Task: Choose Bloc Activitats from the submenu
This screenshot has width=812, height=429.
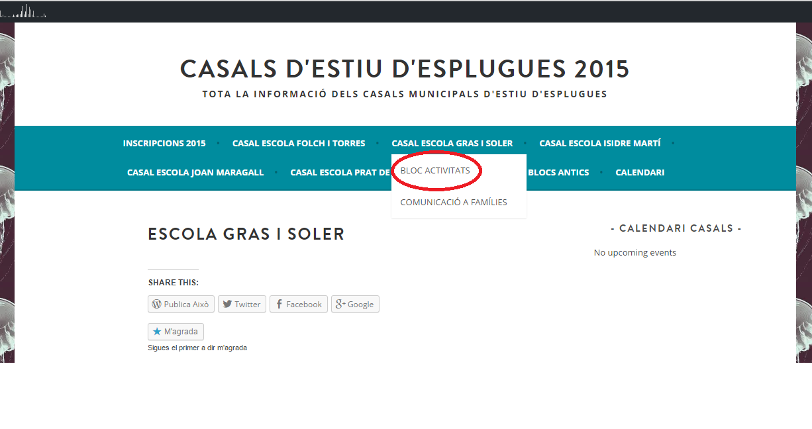Action: pyautogui.click(x=435, y=171)
